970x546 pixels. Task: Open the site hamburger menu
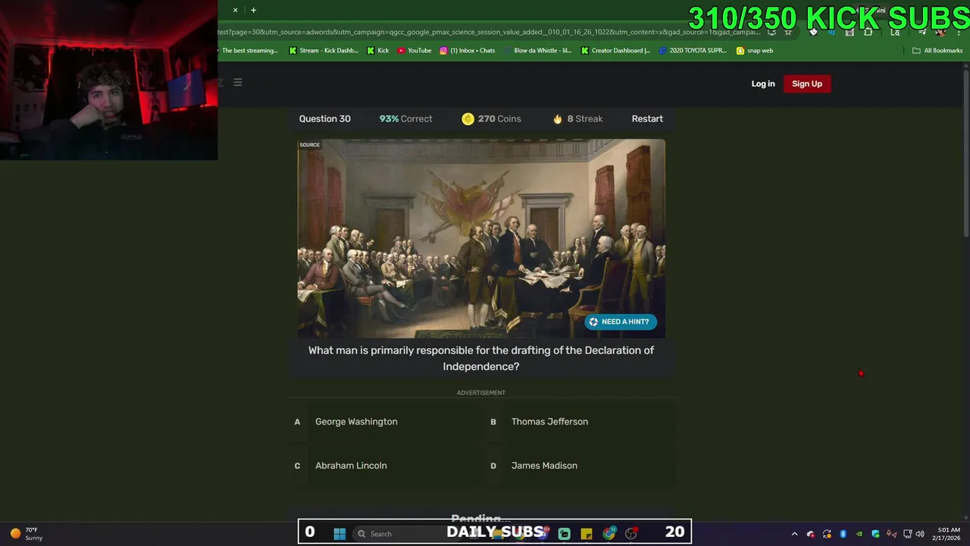pyautogui.click(x=237, y=83)
